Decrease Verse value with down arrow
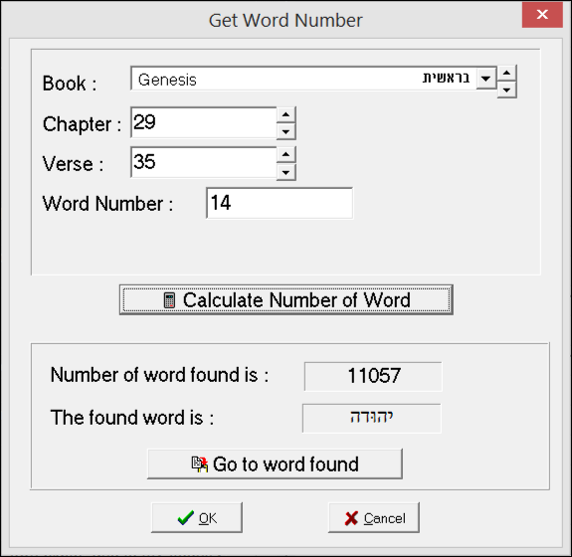 [x=286, y=172]
